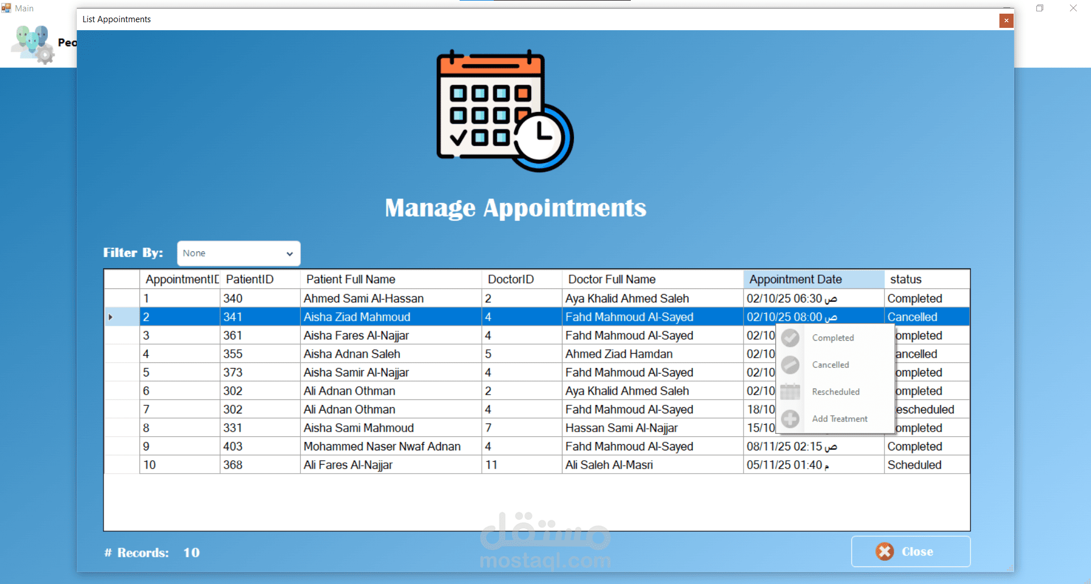Viewport: 1091px width, 584px height.
Task: Click the status column header
Action: [927, 279]
